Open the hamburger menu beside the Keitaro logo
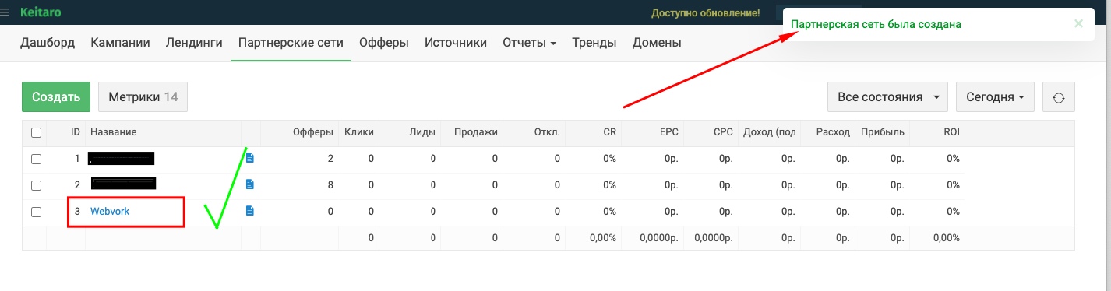The image size is (1111, 291). click(5, 12)
